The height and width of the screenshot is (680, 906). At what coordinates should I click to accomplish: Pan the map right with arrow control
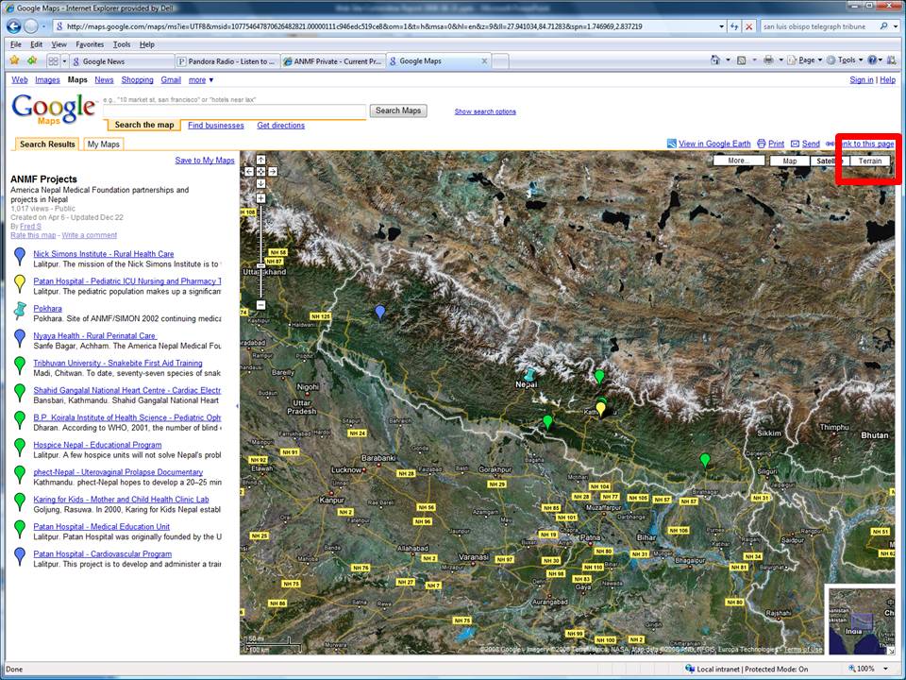pyautogui.click(x=273, y=172)
